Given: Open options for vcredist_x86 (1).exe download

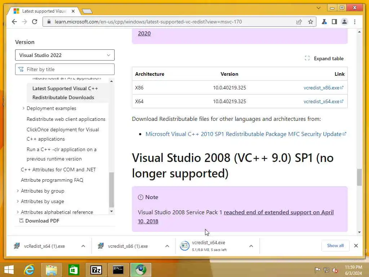Looking at the screenshot, I should tap(167, 246).
